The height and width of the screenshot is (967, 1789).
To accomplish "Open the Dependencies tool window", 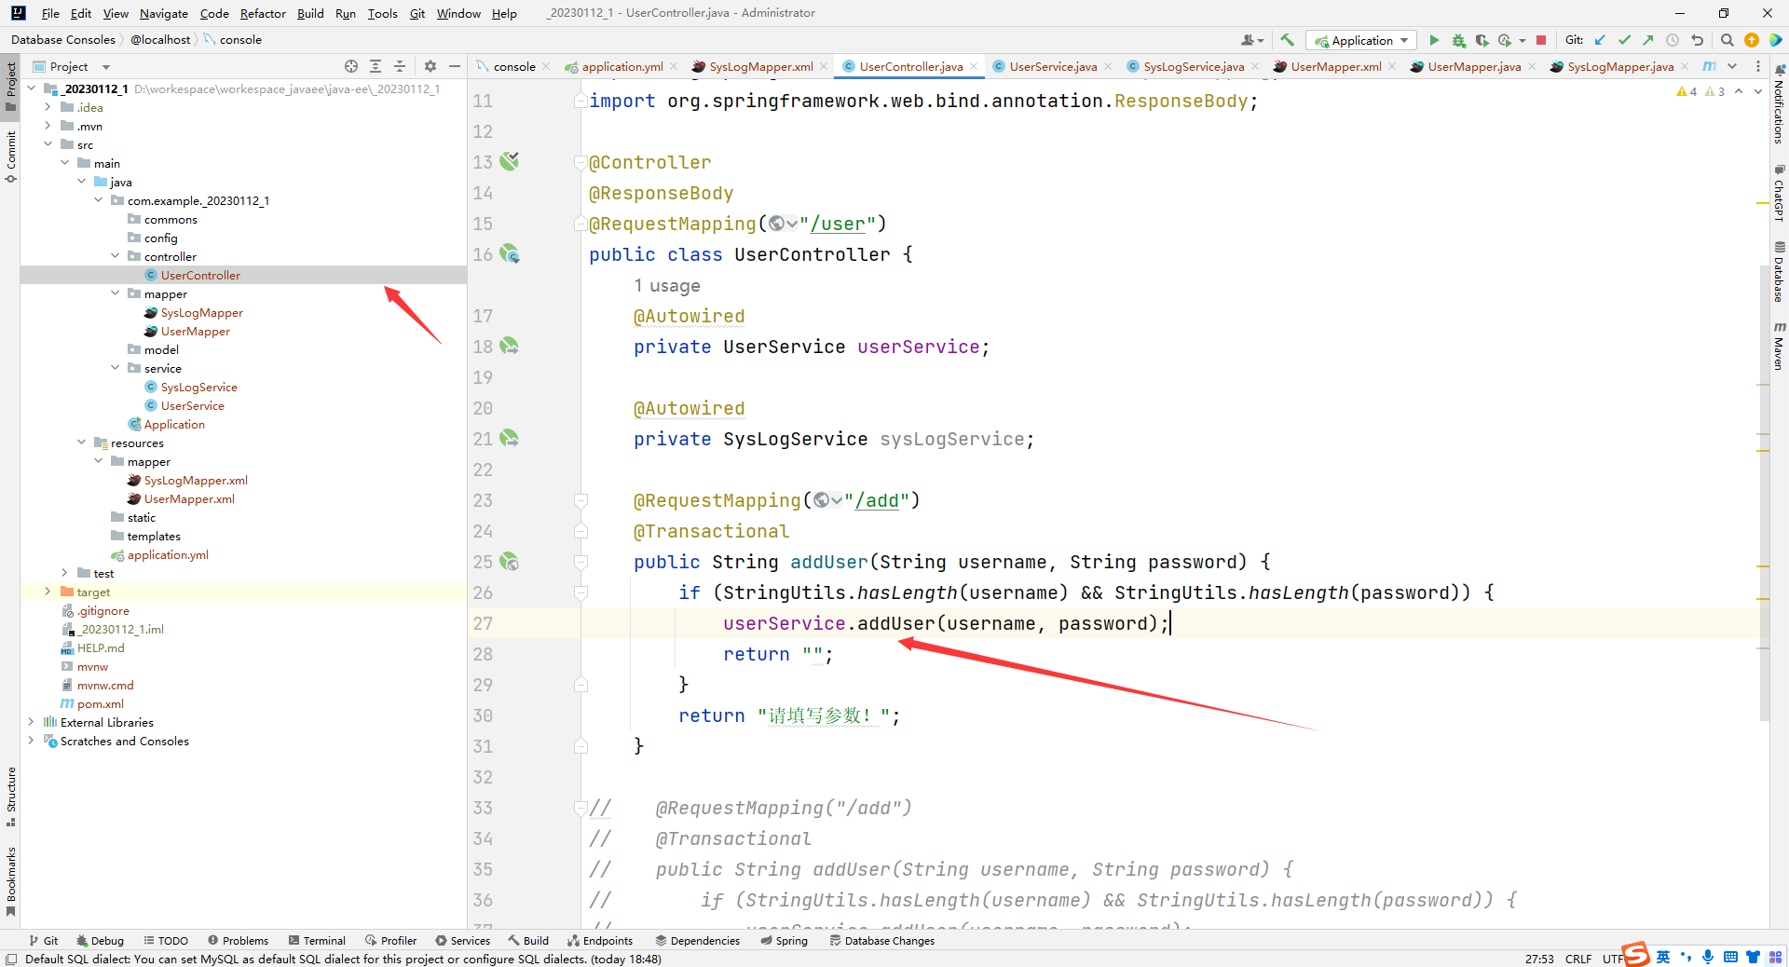I will point(697,940).
